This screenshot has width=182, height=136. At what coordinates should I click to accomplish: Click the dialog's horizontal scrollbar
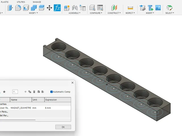pos(18,120)
